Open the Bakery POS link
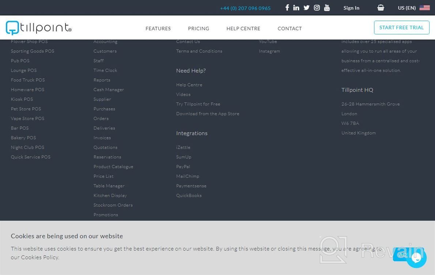Screen dimensions: 435x275 23,138
